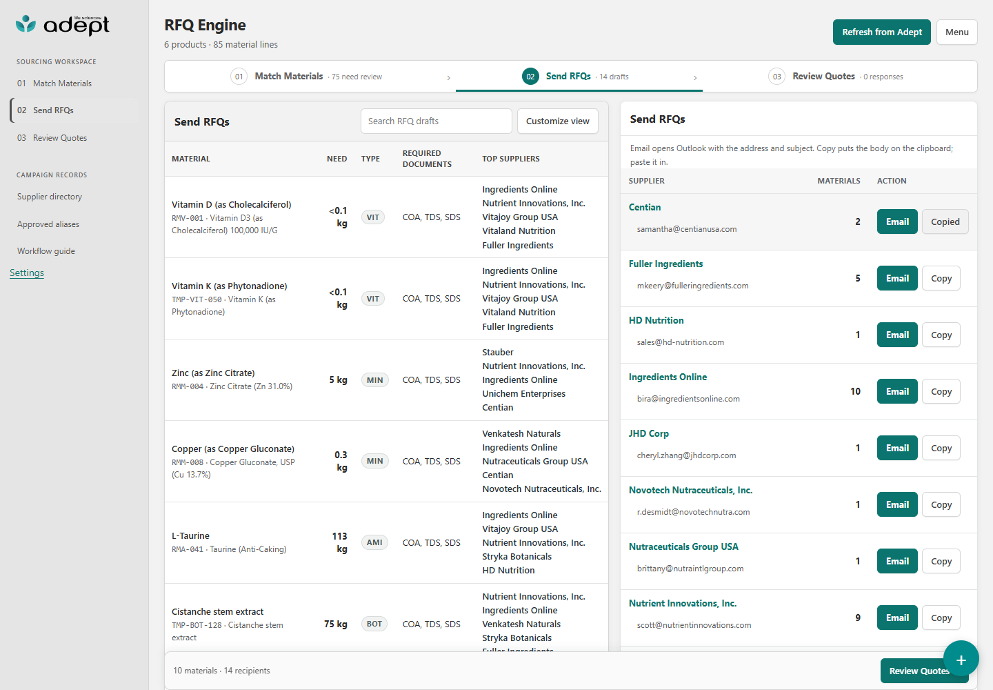Click the Copied button for Centian
The image size is (993, 690).
[945, 221]
